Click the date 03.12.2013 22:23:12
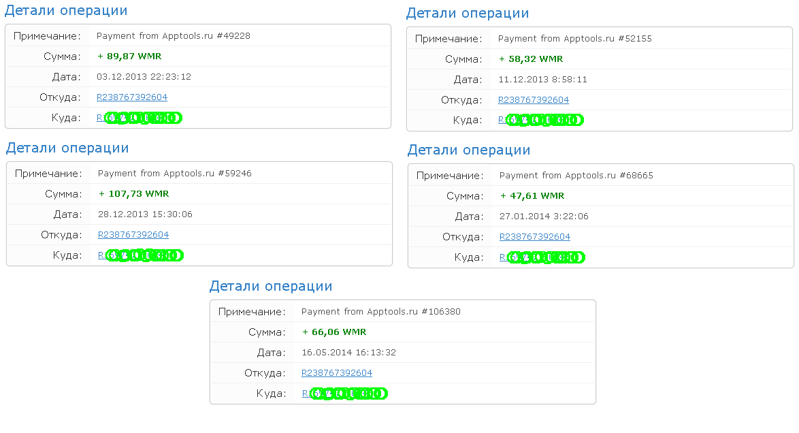 (144, 77)
